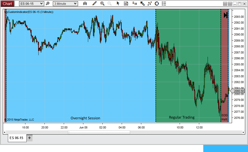This screenshot has width=248, height=152.
Task: Click the 2080.50 current price marker
Action: click(238, 91)
